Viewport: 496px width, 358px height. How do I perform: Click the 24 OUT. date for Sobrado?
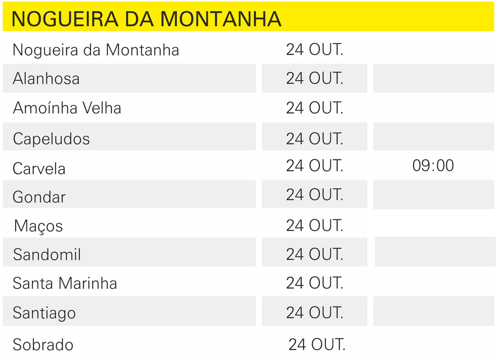click(x=317, y=344)
